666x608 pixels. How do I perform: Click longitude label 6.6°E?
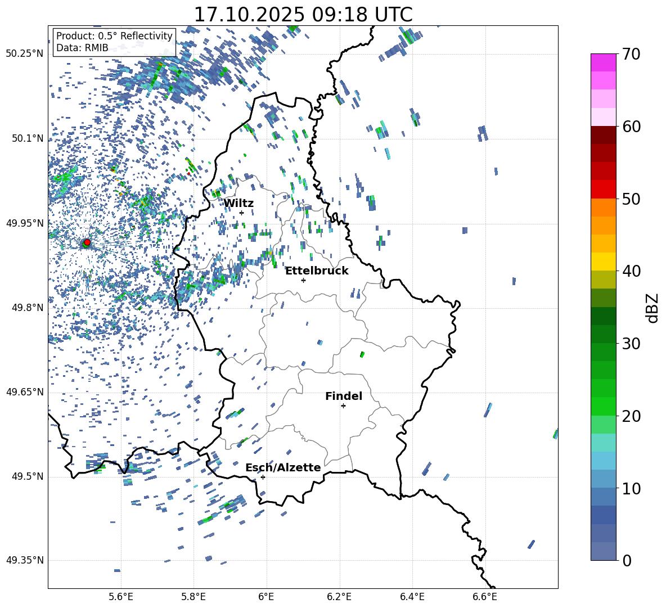click(485, 597)
